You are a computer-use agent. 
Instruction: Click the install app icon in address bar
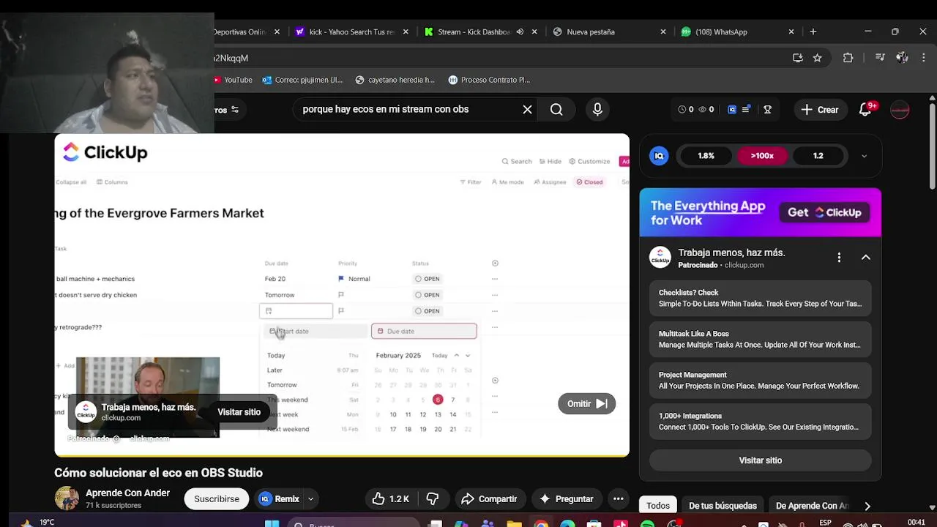tap(798, 58)
